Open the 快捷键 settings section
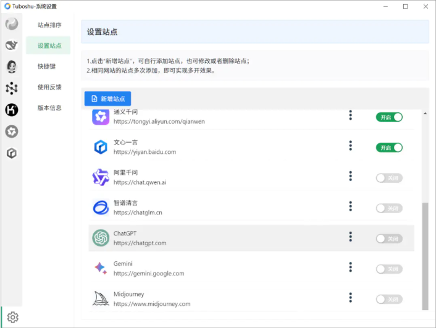The width and height of the screenshot is (436, 328). pyautogui.click(x=47, y=66)
